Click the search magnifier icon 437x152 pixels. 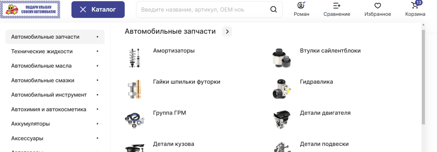(x=273, y=9)
